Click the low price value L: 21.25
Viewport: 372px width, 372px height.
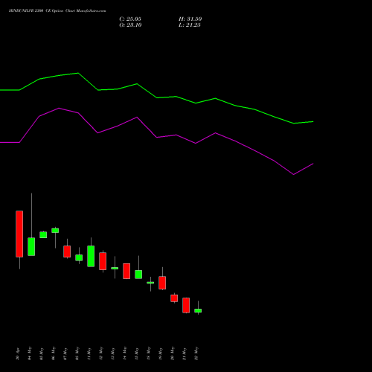(x=190, y=25)
